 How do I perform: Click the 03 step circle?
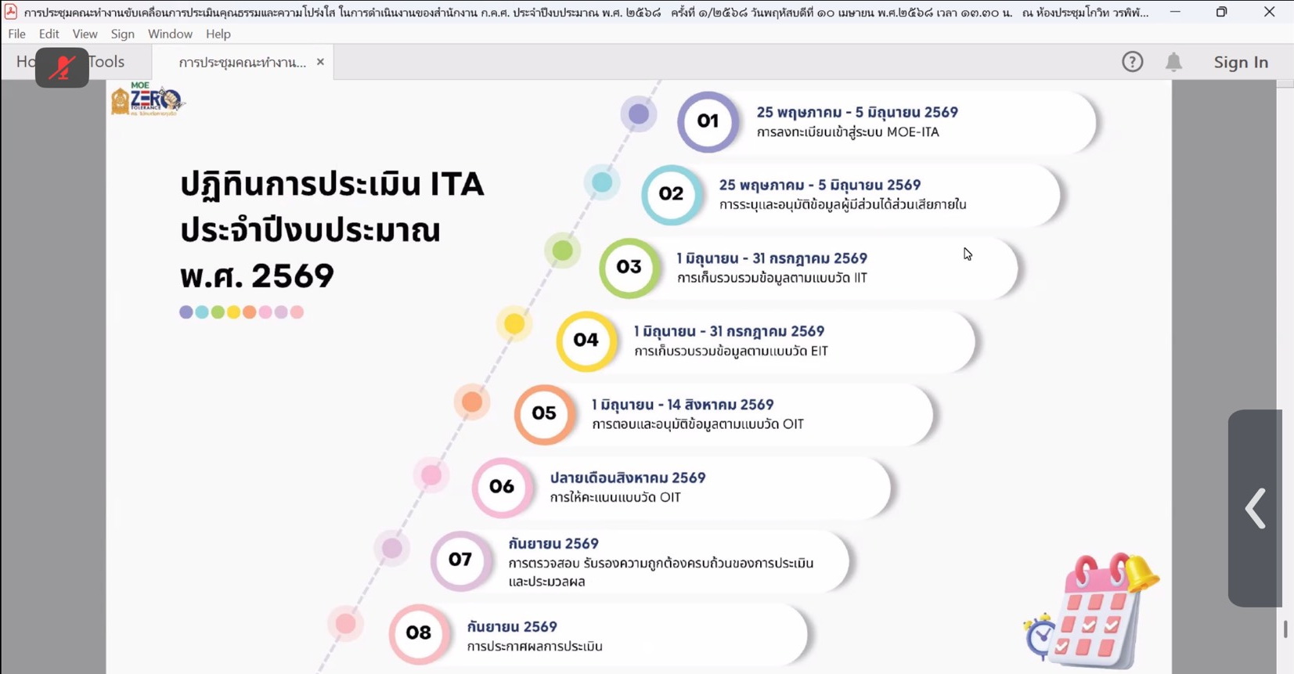pos(629,268)
